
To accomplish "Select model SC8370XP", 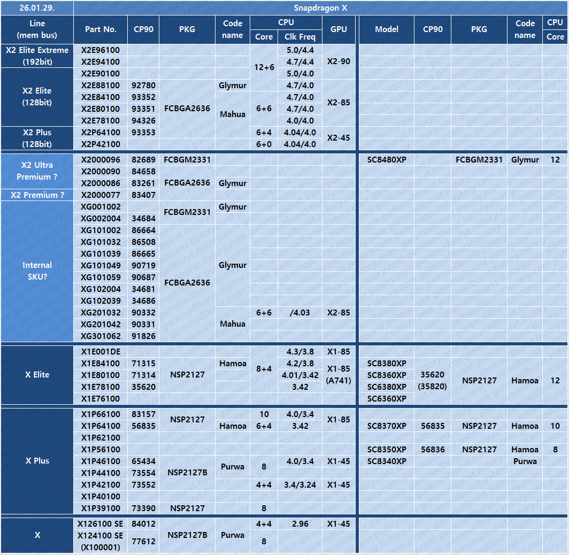I will click(387, 426).
